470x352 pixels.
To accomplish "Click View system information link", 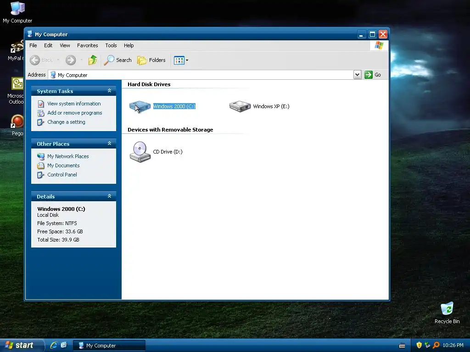I will click(x=74, y=104).
